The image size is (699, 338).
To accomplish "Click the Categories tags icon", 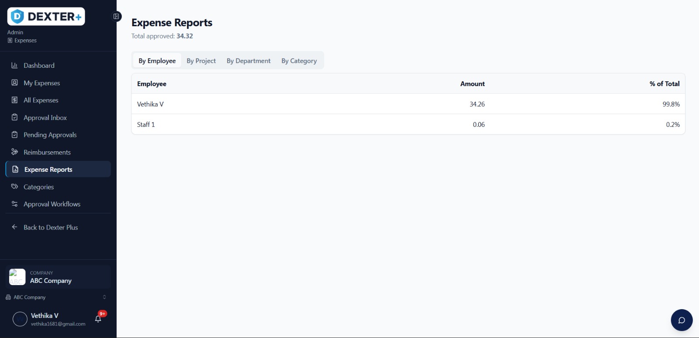I will (x=14, y=187).
